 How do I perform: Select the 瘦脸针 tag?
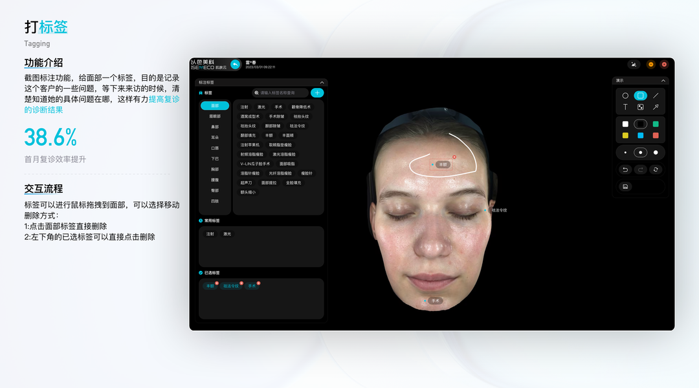[x=307, y=173]
